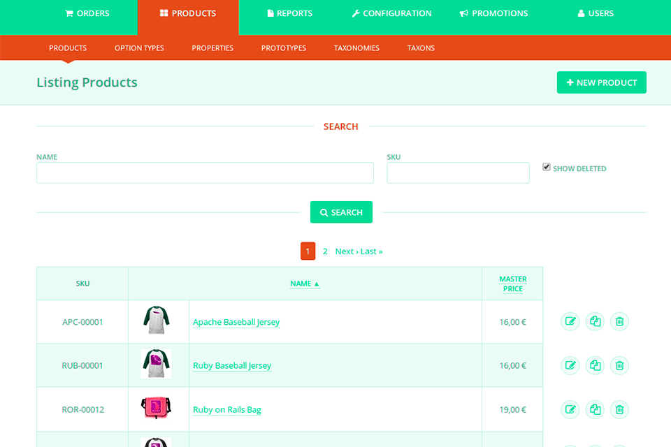This screenshot has height=447, width=671.
Task: Delete the Ruby on Rails Bag
Action: [x=619, y=409]
